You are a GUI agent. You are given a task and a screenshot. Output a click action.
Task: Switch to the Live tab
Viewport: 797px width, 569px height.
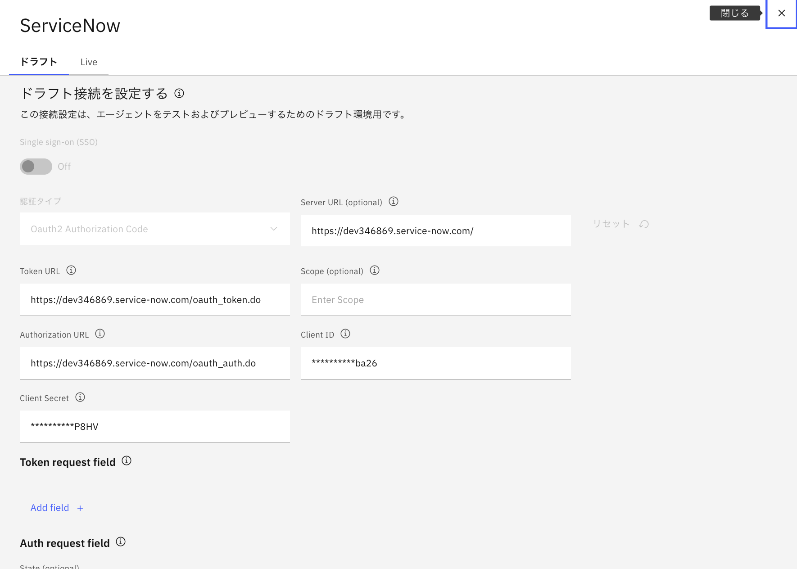pos(89,62)
